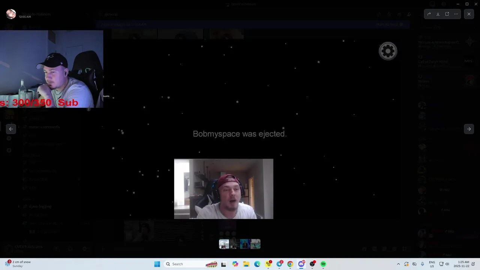Click the cloud offline tray icon
This screenshot has width=480, height=270.
point(414,264)
